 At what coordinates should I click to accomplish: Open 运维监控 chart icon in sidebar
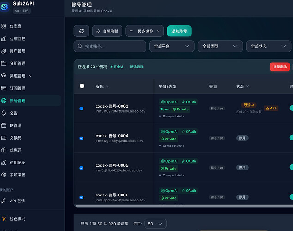pyautogui.click(x=4, y=39)
